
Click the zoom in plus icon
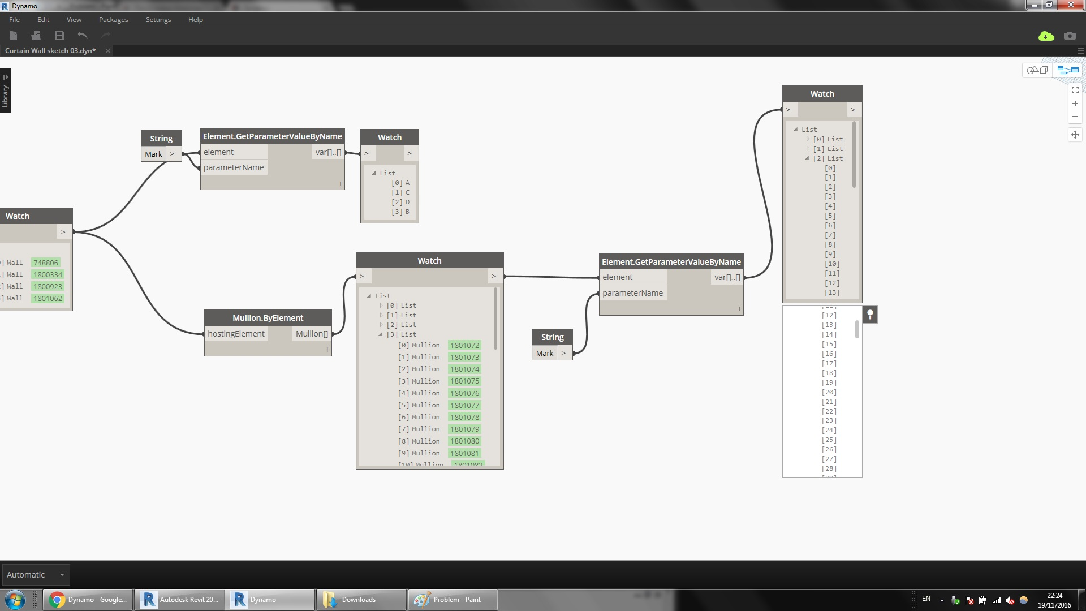point(1075,104)
